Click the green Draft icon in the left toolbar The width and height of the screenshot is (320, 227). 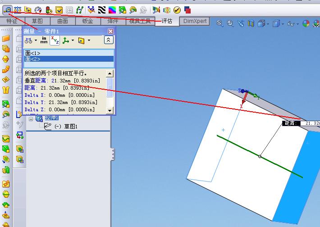click(x=6, y=149)
